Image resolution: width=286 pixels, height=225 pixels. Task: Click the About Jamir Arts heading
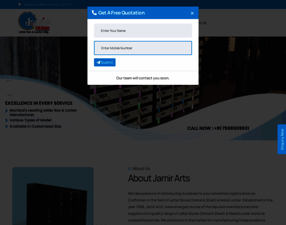[x=159, y=178]
